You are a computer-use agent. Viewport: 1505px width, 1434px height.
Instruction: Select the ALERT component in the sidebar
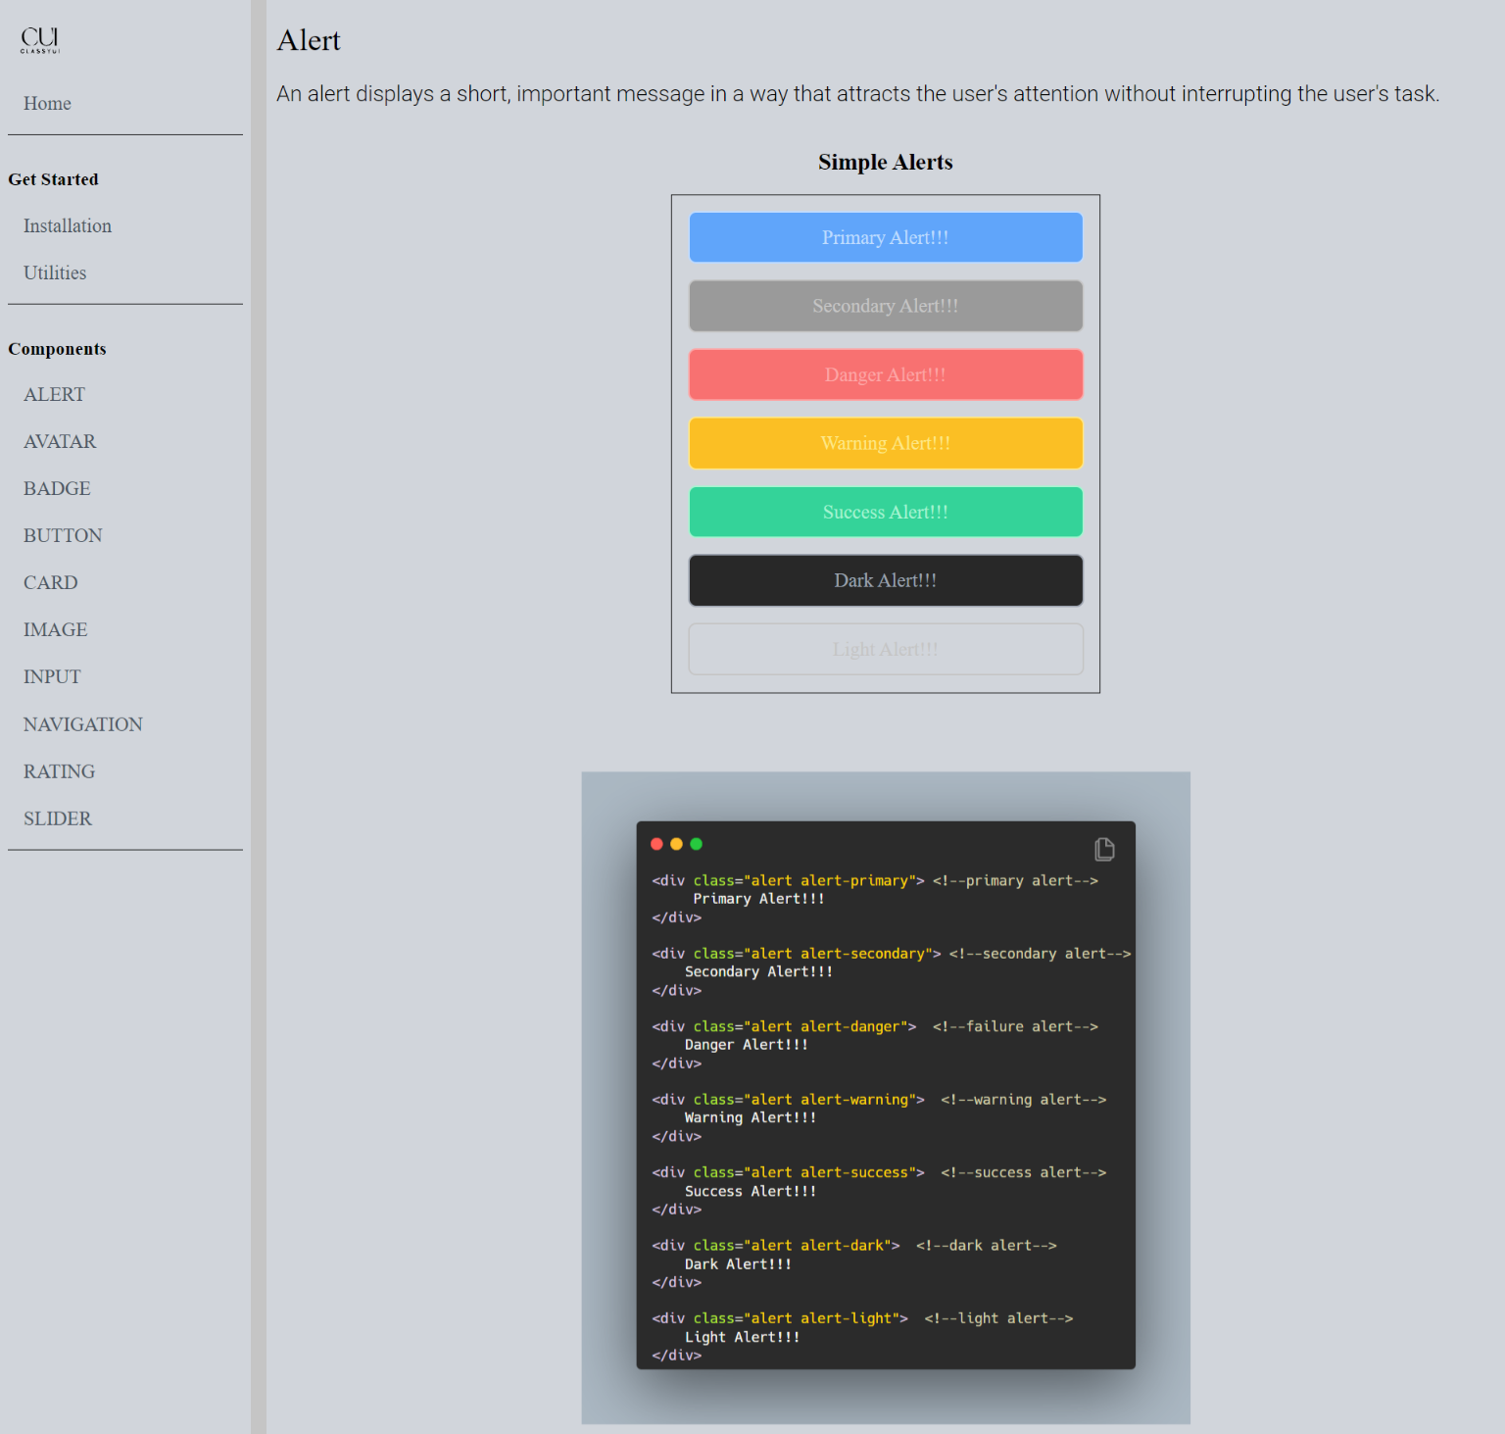[x=54, y=394]
